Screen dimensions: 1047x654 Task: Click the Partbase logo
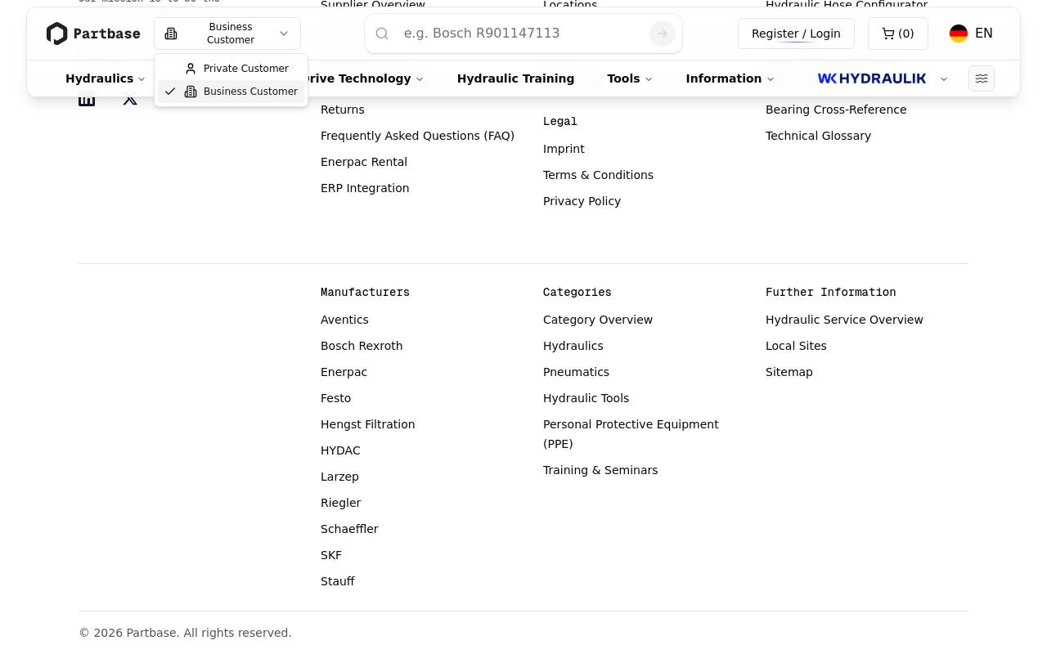[x=93, y=34]
